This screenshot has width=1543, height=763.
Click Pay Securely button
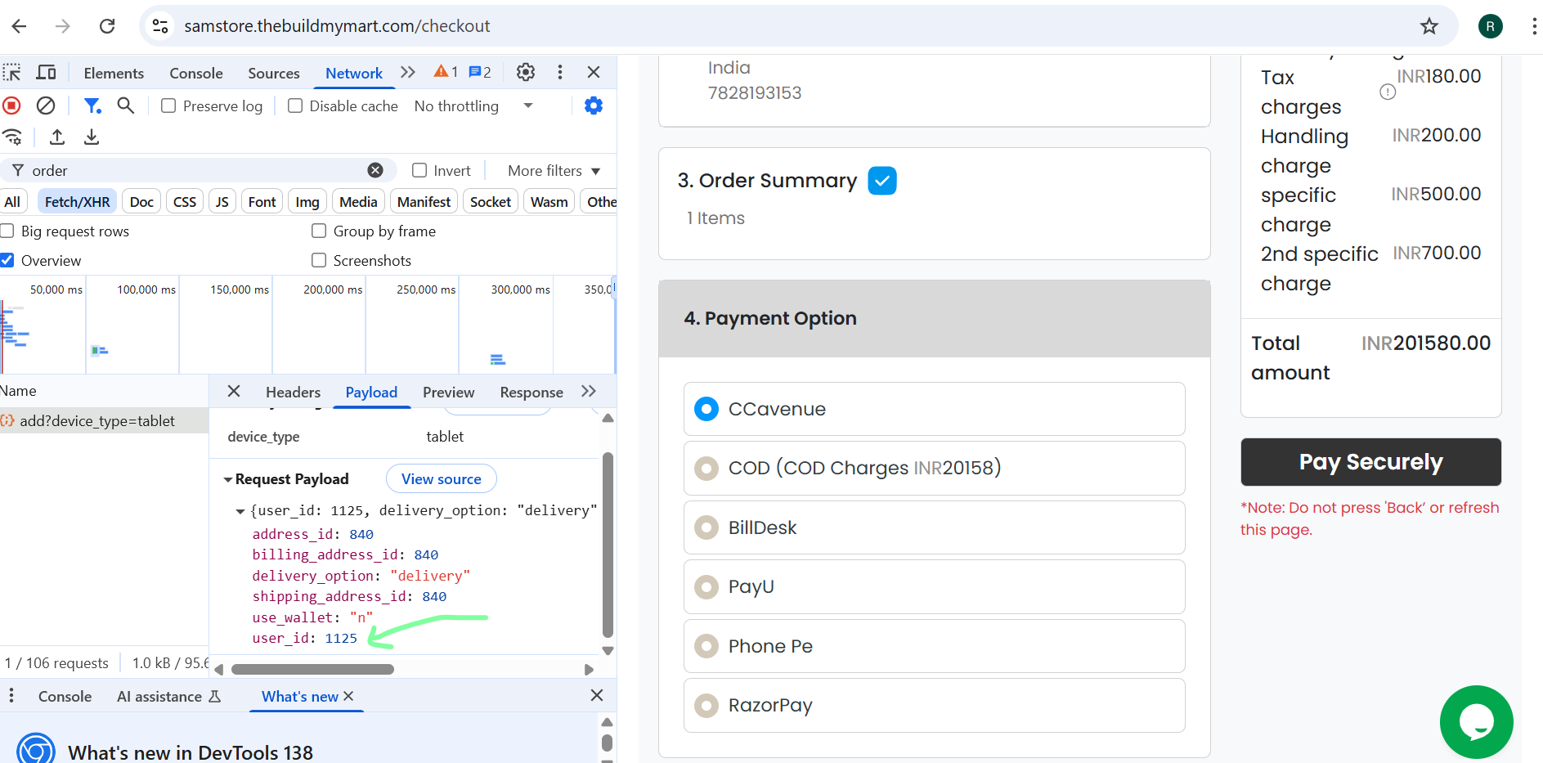pos(1371,462)
